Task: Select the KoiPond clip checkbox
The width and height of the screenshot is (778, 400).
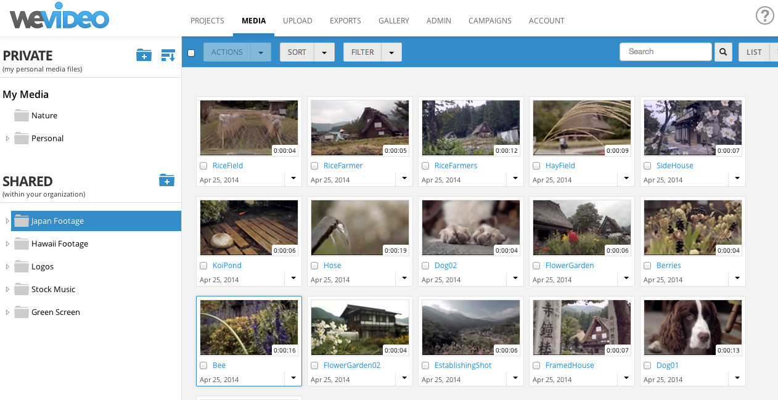Action: tap(203, 266)
